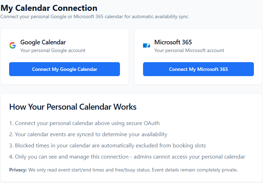263x183 pixels.
Task: Select step 3 about blocked times
Action: pos(107,146)
